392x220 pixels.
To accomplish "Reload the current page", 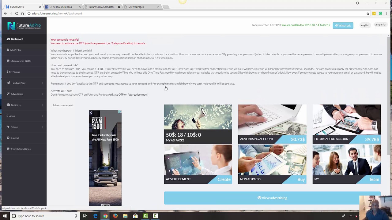I will 17,13.
